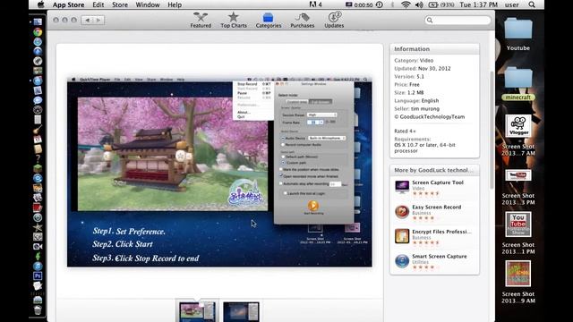Image resolution: width=573 pixels, height=322 pixels.
Task: Open the Help menu
Action: coord(175,4)
